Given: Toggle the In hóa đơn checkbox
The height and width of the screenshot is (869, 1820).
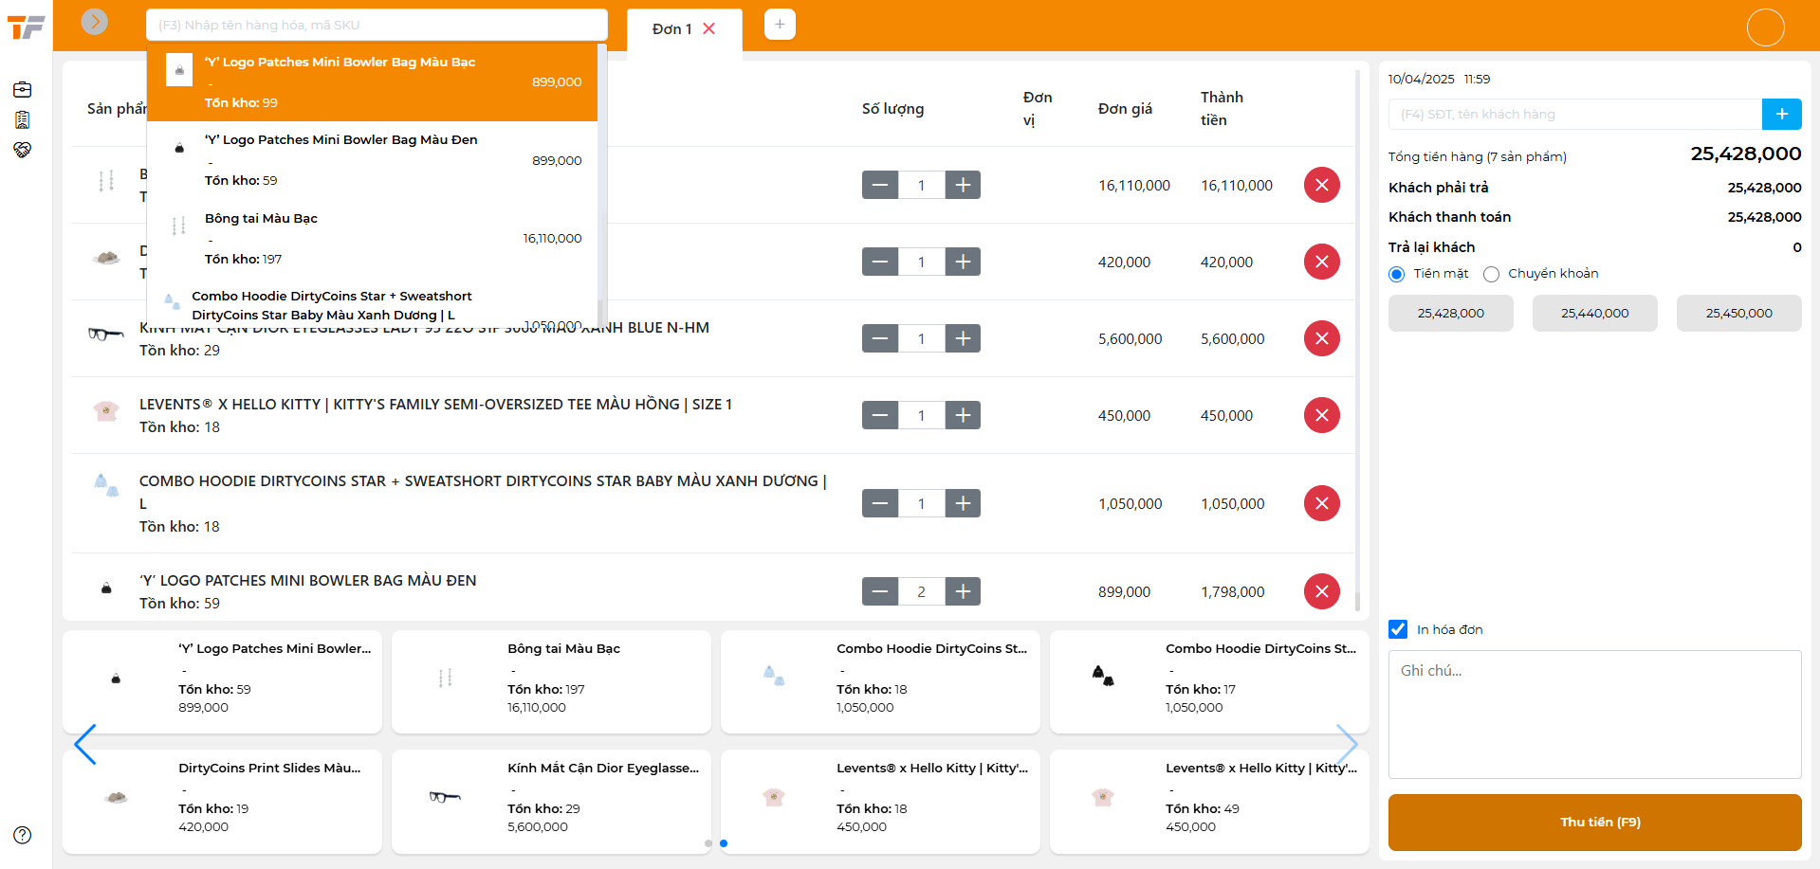Looking at the screenshot, I should click(x=1398, y=629).
